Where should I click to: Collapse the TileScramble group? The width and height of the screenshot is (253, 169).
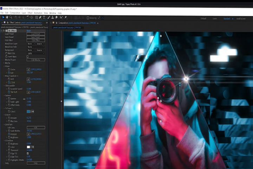[x=4, y=86]
